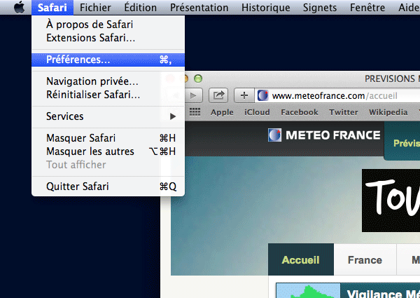Choose Navigation privée… item
Screen dimensions: 420x298
108,81
